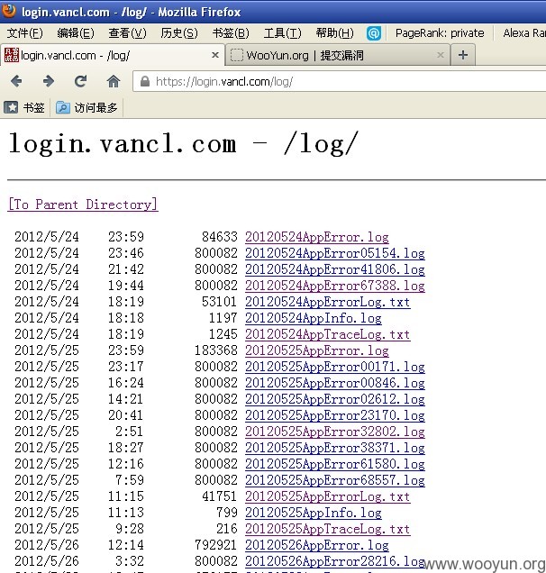Click the Firefox logo in title bar
This screenshot has width=546, height=573.
click(9, 11)
